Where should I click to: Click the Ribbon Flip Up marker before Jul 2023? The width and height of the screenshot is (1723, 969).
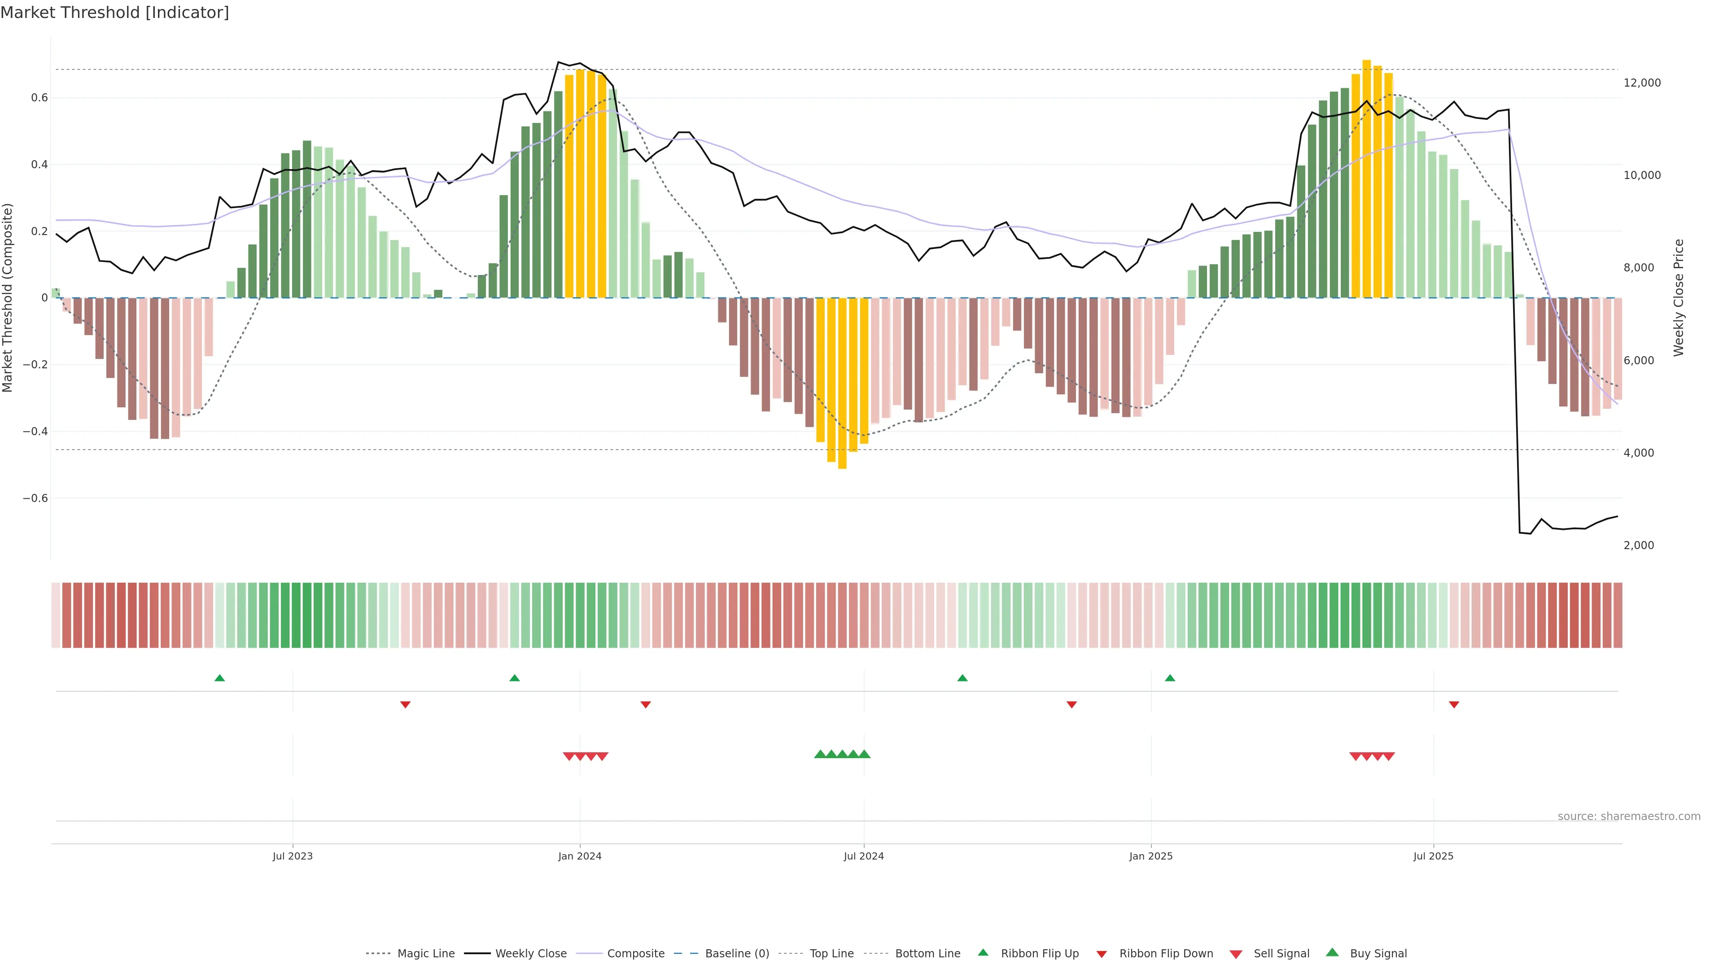[219, 678]
